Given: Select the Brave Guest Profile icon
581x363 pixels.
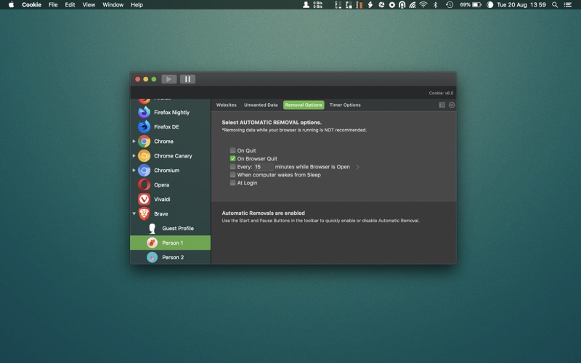Looking at the screenshot, I should (x=152, y=229).
